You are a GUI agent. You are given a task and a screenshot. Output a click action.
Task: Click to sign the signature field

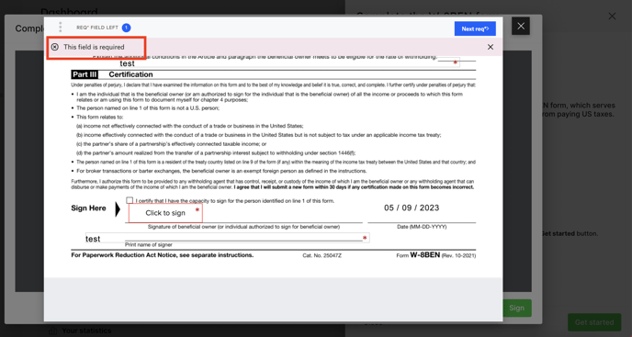pos(165,213)
